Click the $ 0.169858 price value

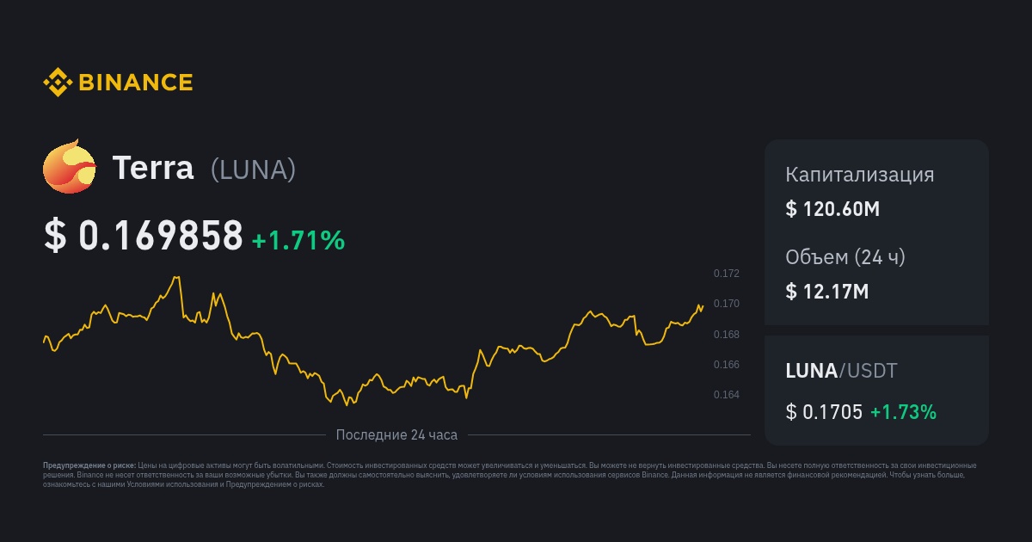pyautogui.click(x=144, y=236)
